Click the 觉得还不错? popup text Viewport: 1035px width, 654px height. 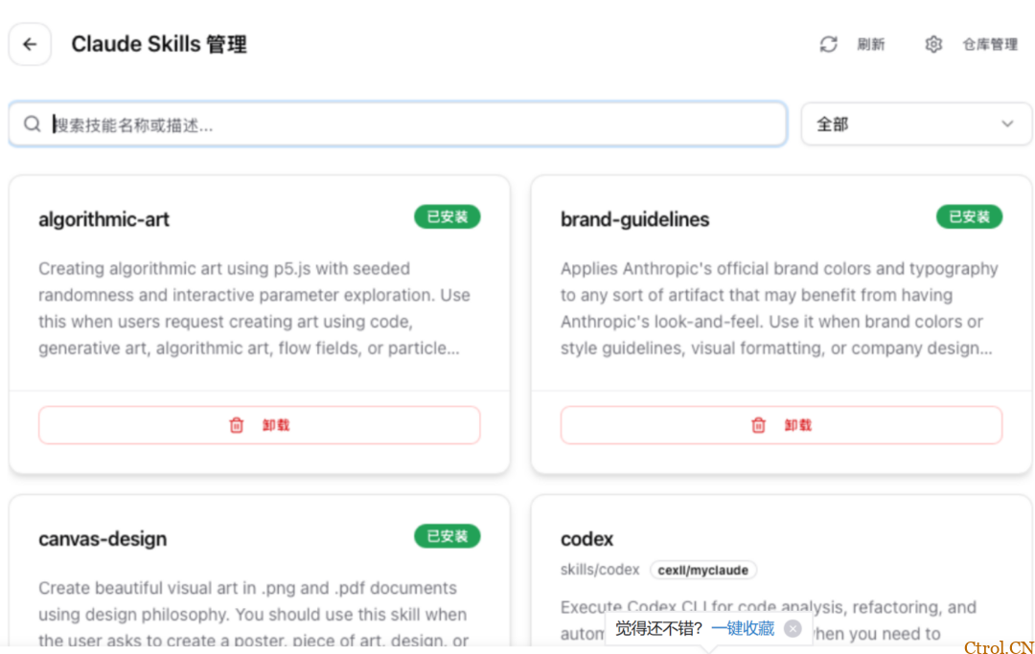658,628
